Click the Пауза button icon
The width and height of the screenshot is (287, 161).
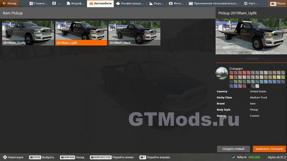coord(273,4)
